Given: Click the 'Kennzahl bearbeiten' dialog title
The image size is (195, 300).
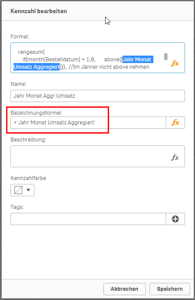Looking at the screenshot, I should click(x=39, y=11).
